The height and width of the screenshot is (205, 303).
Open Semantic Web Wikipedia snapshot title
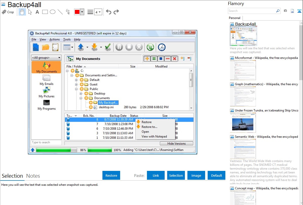point(266,136)
